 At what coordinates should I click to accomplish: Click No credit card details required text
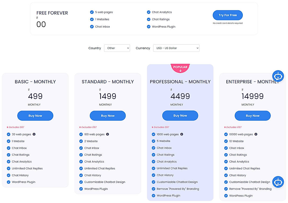tap(227, 23)
